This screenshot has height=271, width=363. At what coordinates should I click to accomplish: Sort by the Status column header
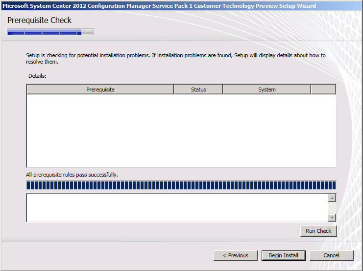tap(198, 90)
